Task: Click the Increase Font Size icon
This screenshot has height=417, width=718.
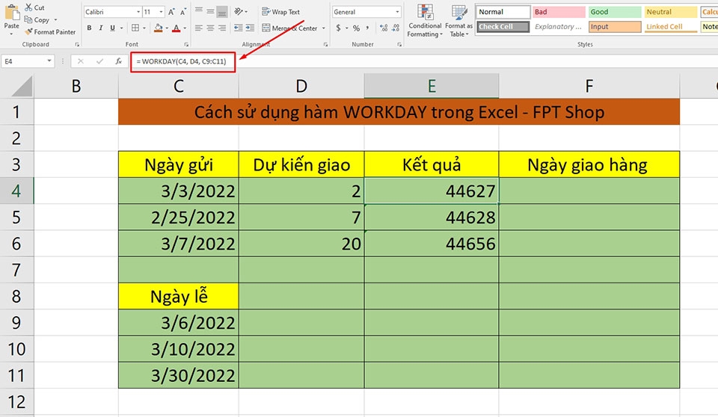Action: (x=171, y=12)
